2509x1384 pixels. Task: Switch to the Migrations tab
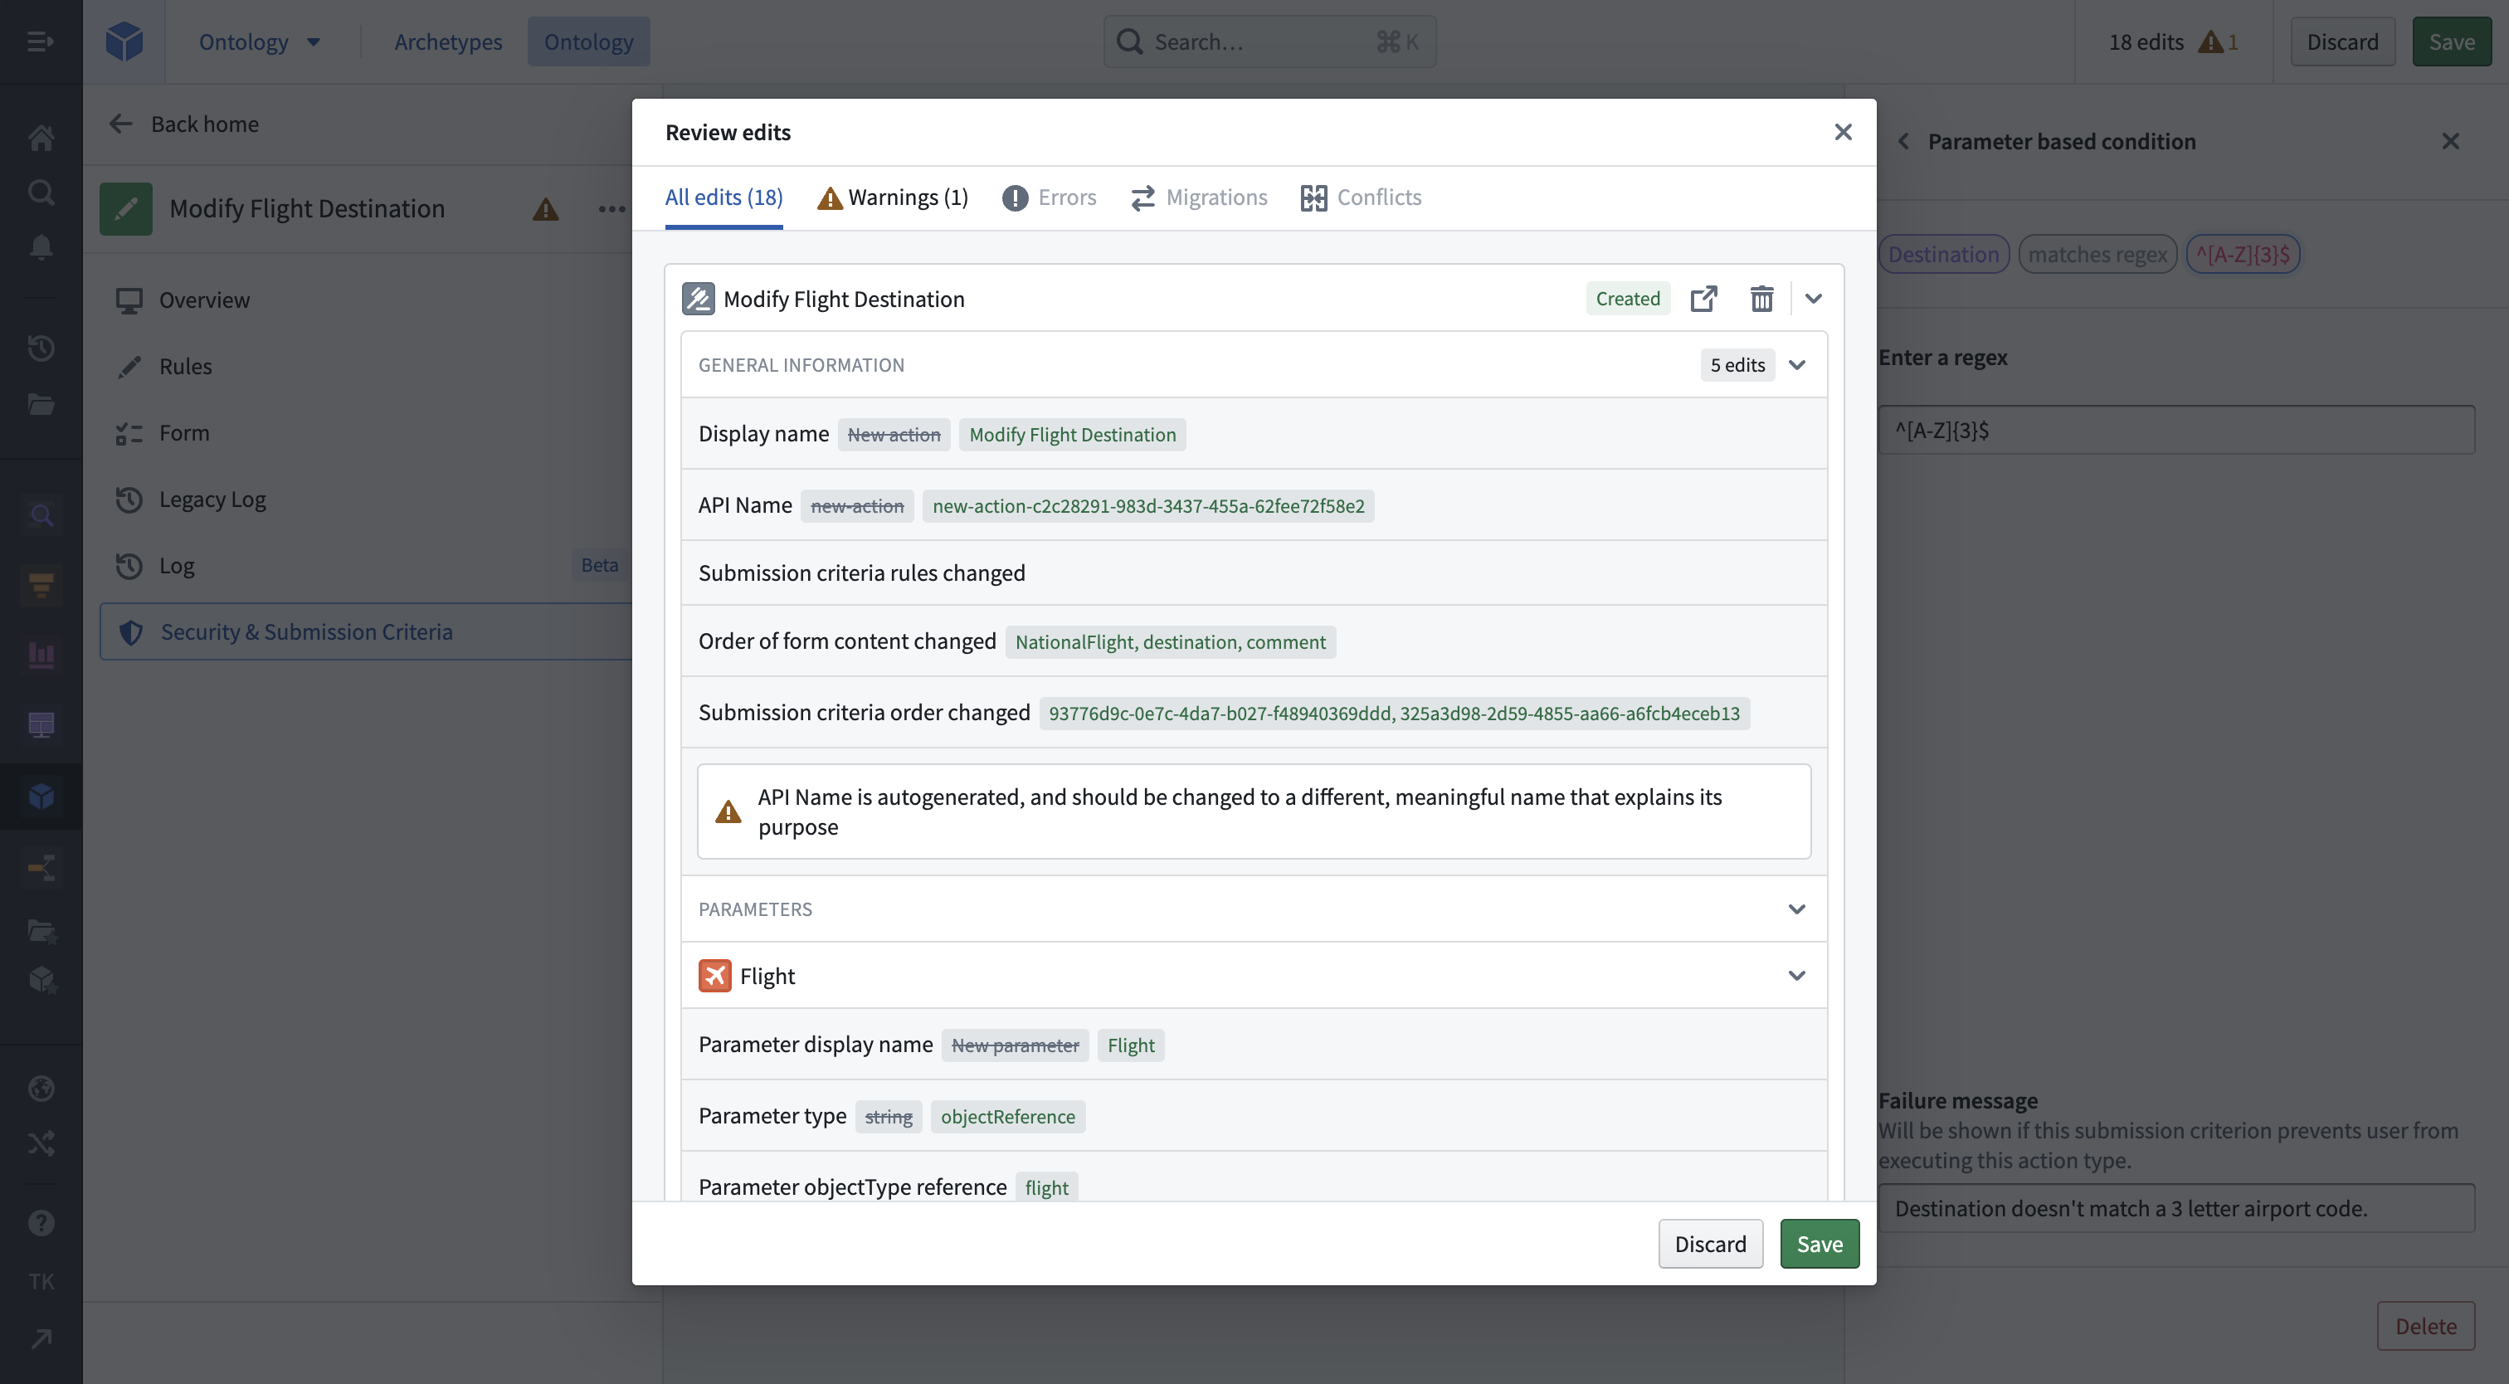click(1199, 197)
